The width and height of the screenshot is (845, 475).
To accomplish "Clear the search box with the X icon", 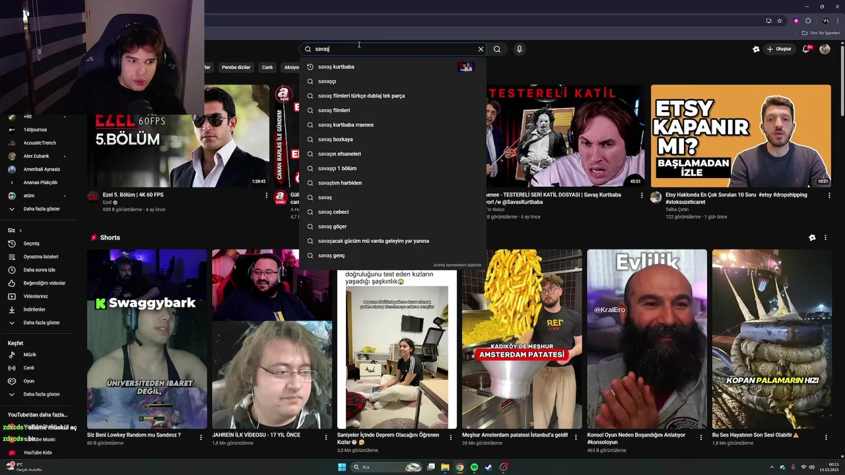I will coord(481,49).
